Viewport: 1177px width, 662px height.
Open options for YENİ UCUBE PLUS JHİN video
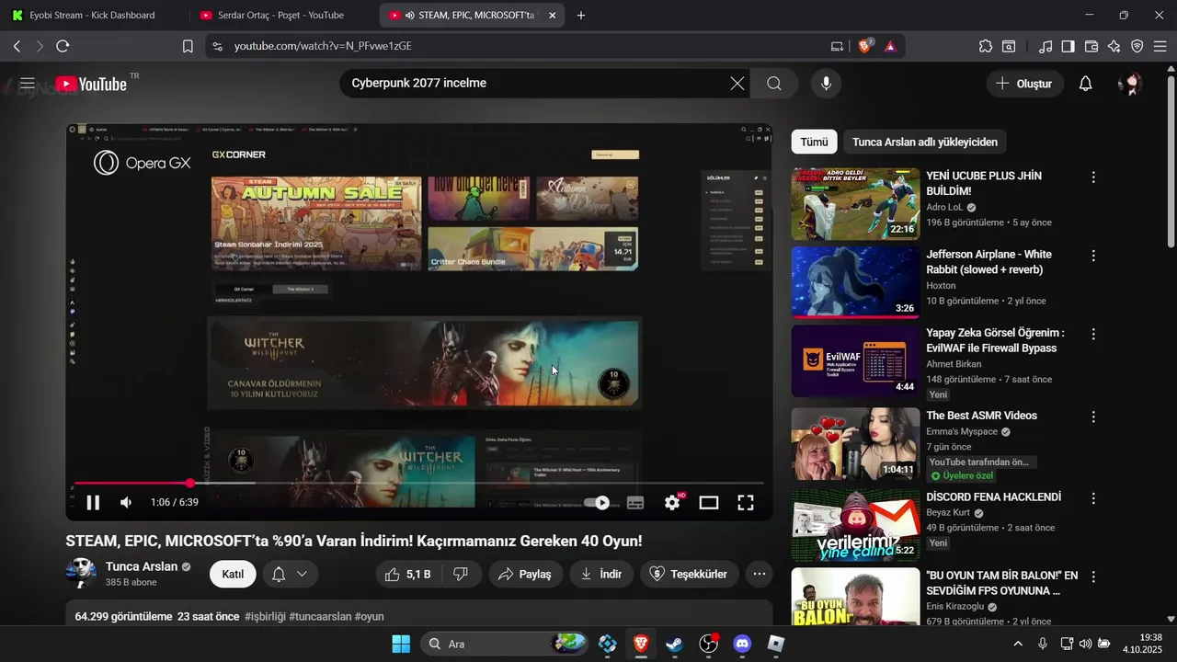(x=1093, y=177)
